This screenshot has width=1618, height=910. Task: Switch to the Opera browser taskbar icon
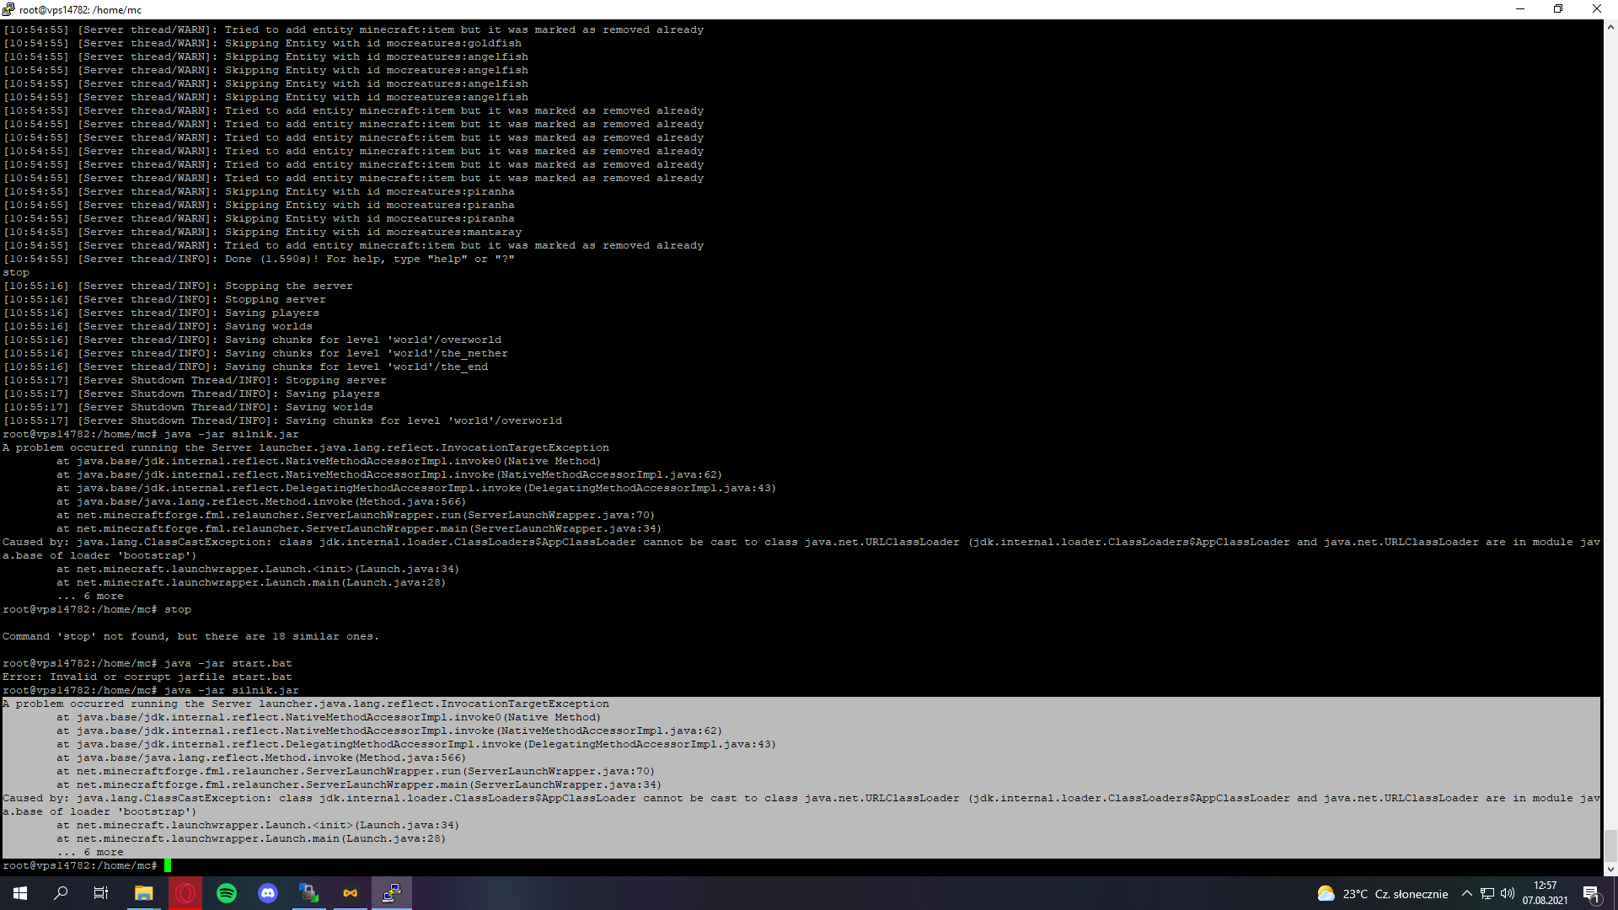click(185, 893)
